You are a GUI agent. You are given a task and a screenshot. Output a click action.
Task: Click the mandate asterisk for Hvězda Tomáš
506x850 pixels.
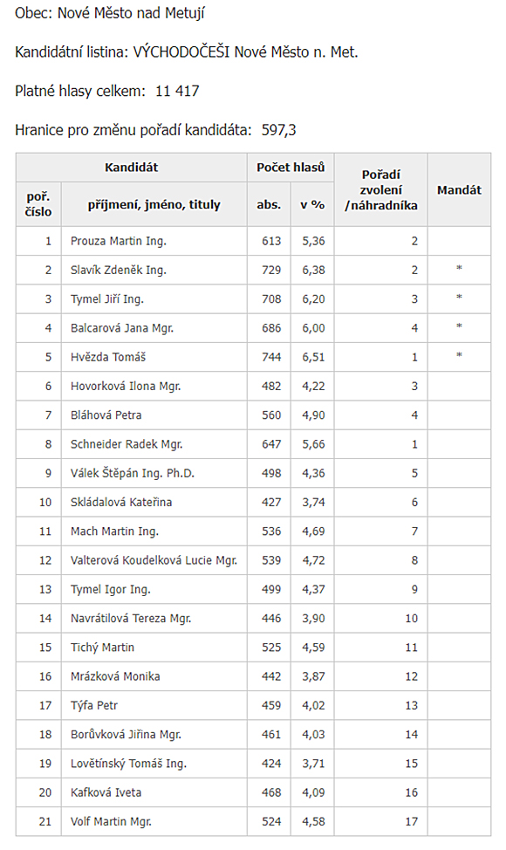[459, 356]
